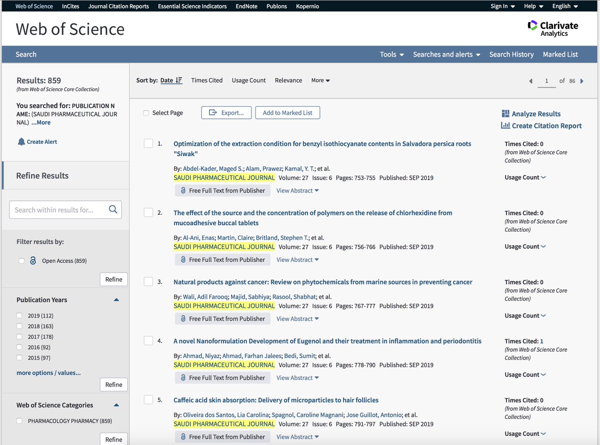Click Refine under Publication Years
Image resolution: width=600 pixels, height=445 pixels.
pyautogui.click(x=113, y=385)
